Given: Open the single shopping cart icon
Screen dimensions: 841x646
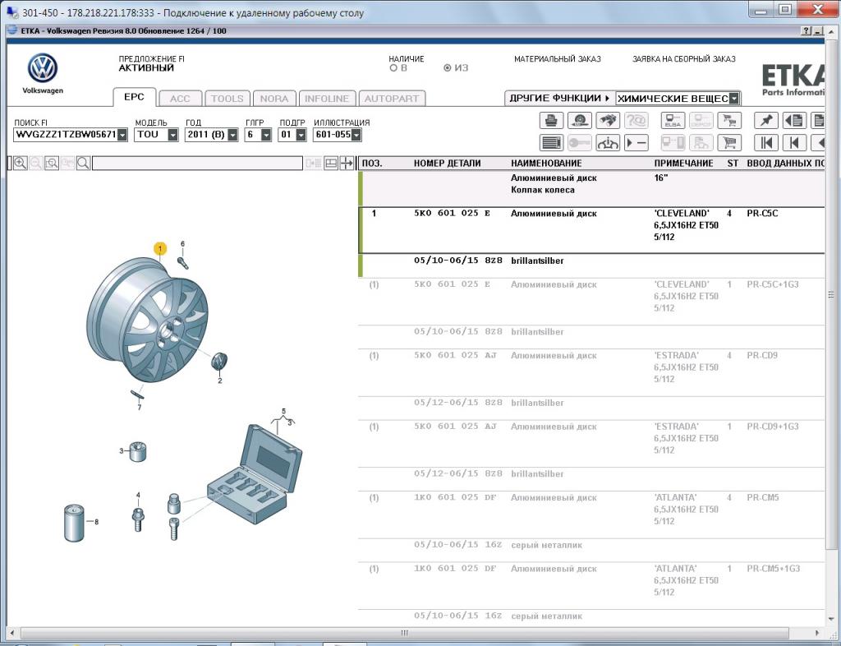Looking at the screenshot, I should click(729, 143).
